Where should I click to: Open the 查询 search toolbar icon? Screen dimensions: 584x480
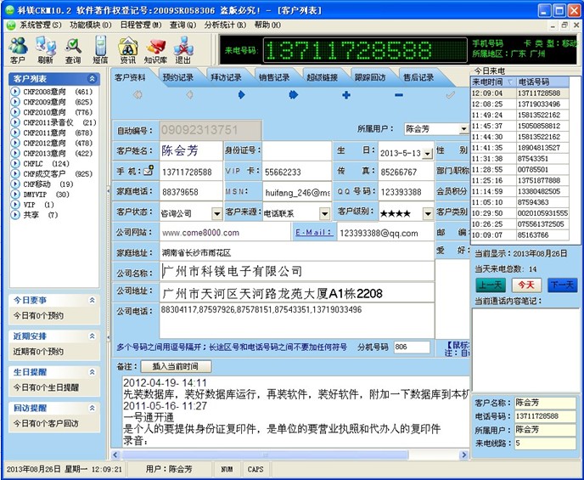tap(73, 49)
